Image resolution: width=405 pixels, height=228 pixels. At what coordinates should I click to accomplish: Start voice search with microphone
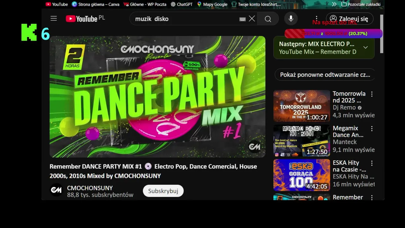291,19
